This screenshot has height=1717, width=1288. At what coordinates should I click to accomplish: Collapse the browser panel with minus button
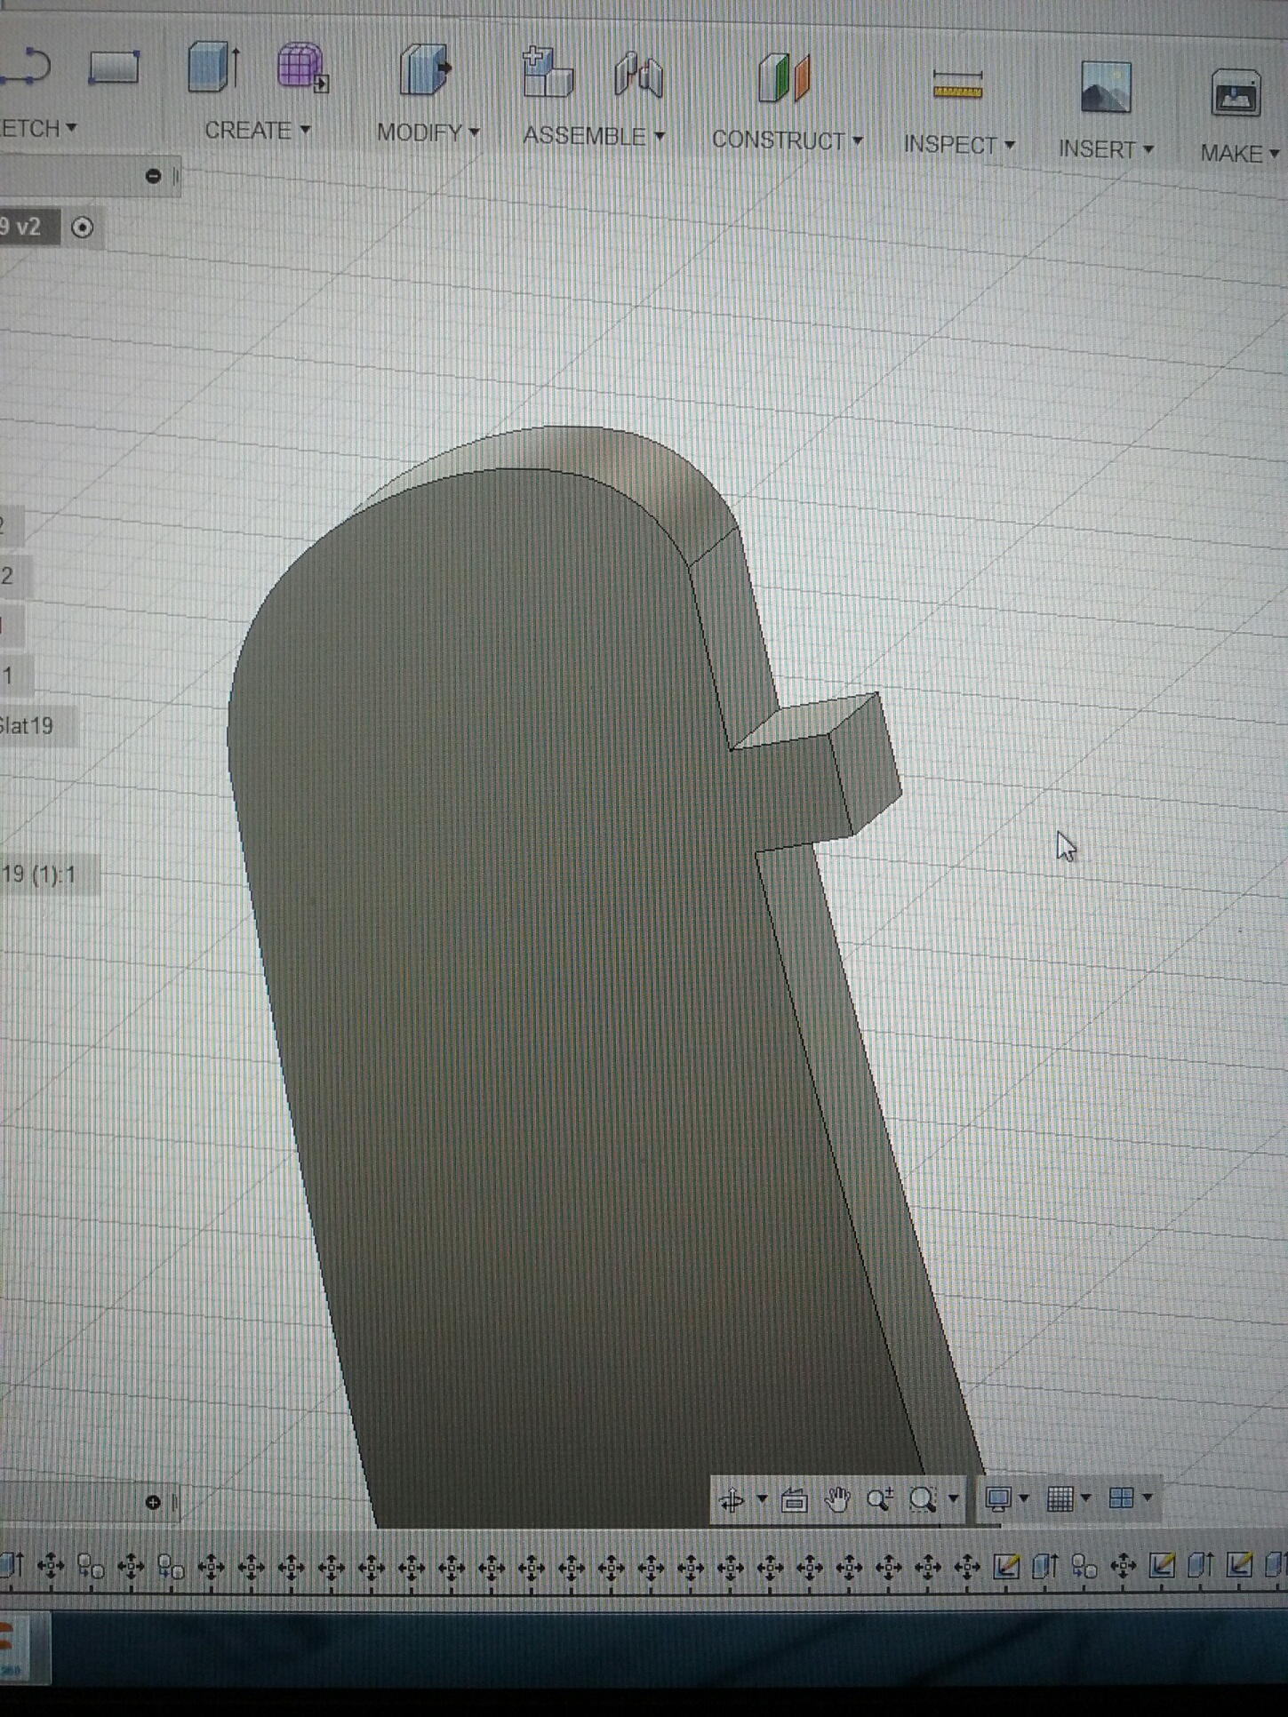point(153,176)
